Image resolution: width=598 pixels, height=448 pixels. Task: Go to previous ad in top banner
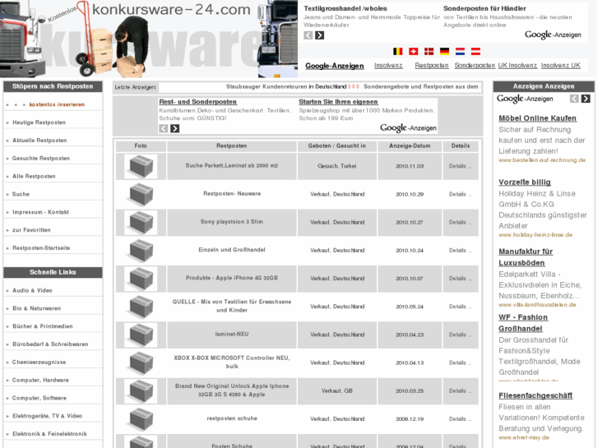pyautogui.click(x=308, y=35)
